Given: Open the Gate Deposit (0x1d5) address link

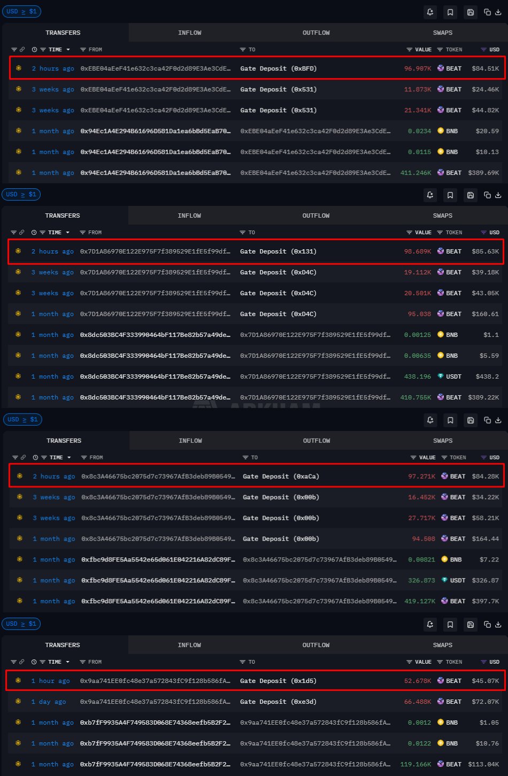Looking at the screenshot, I should [278, 681].
